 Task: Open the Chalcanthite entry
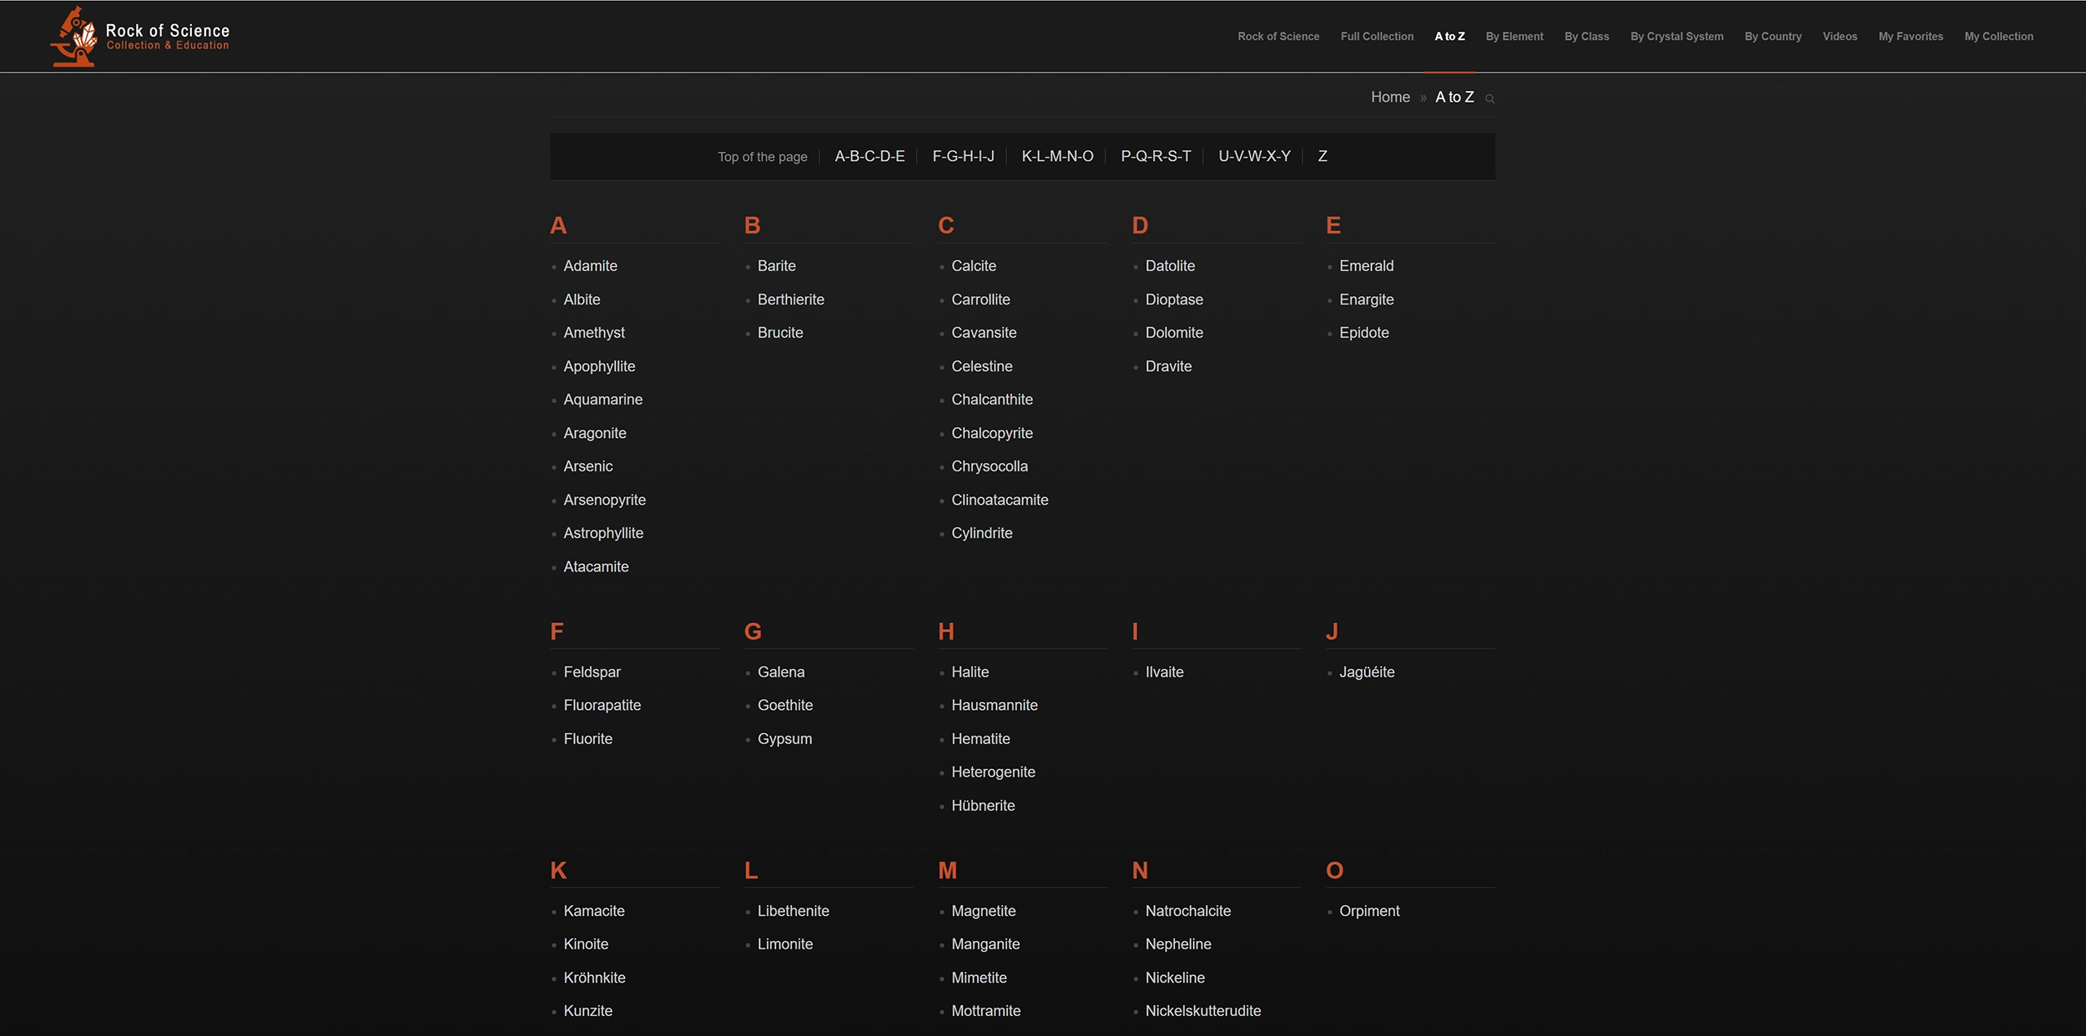coord(992,400)
